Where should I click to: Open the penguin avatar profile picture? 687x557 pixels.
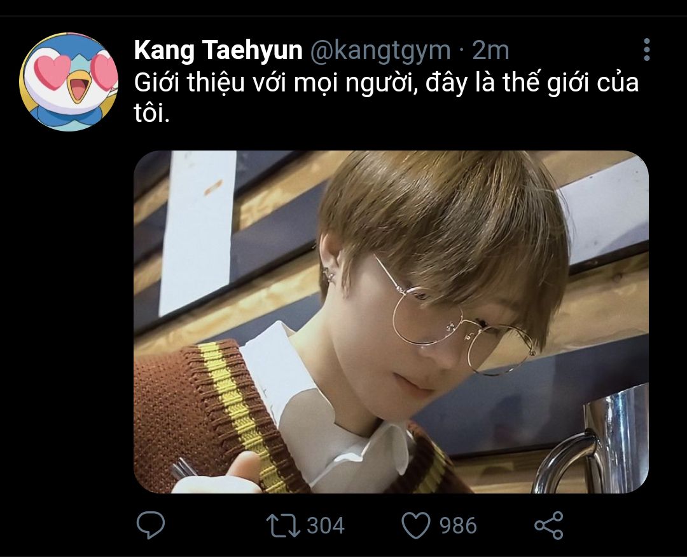[69, 82]
